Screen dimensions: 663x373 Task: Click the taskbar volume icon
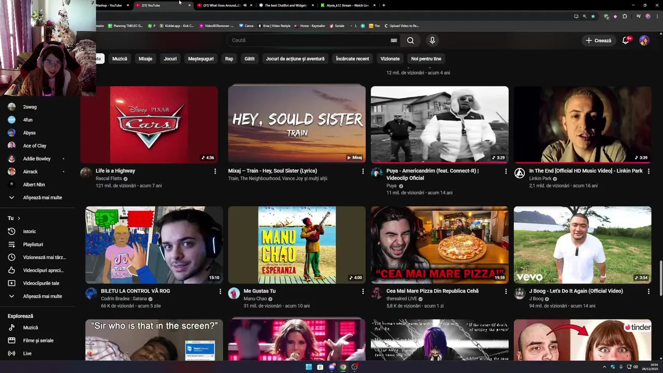636,367
